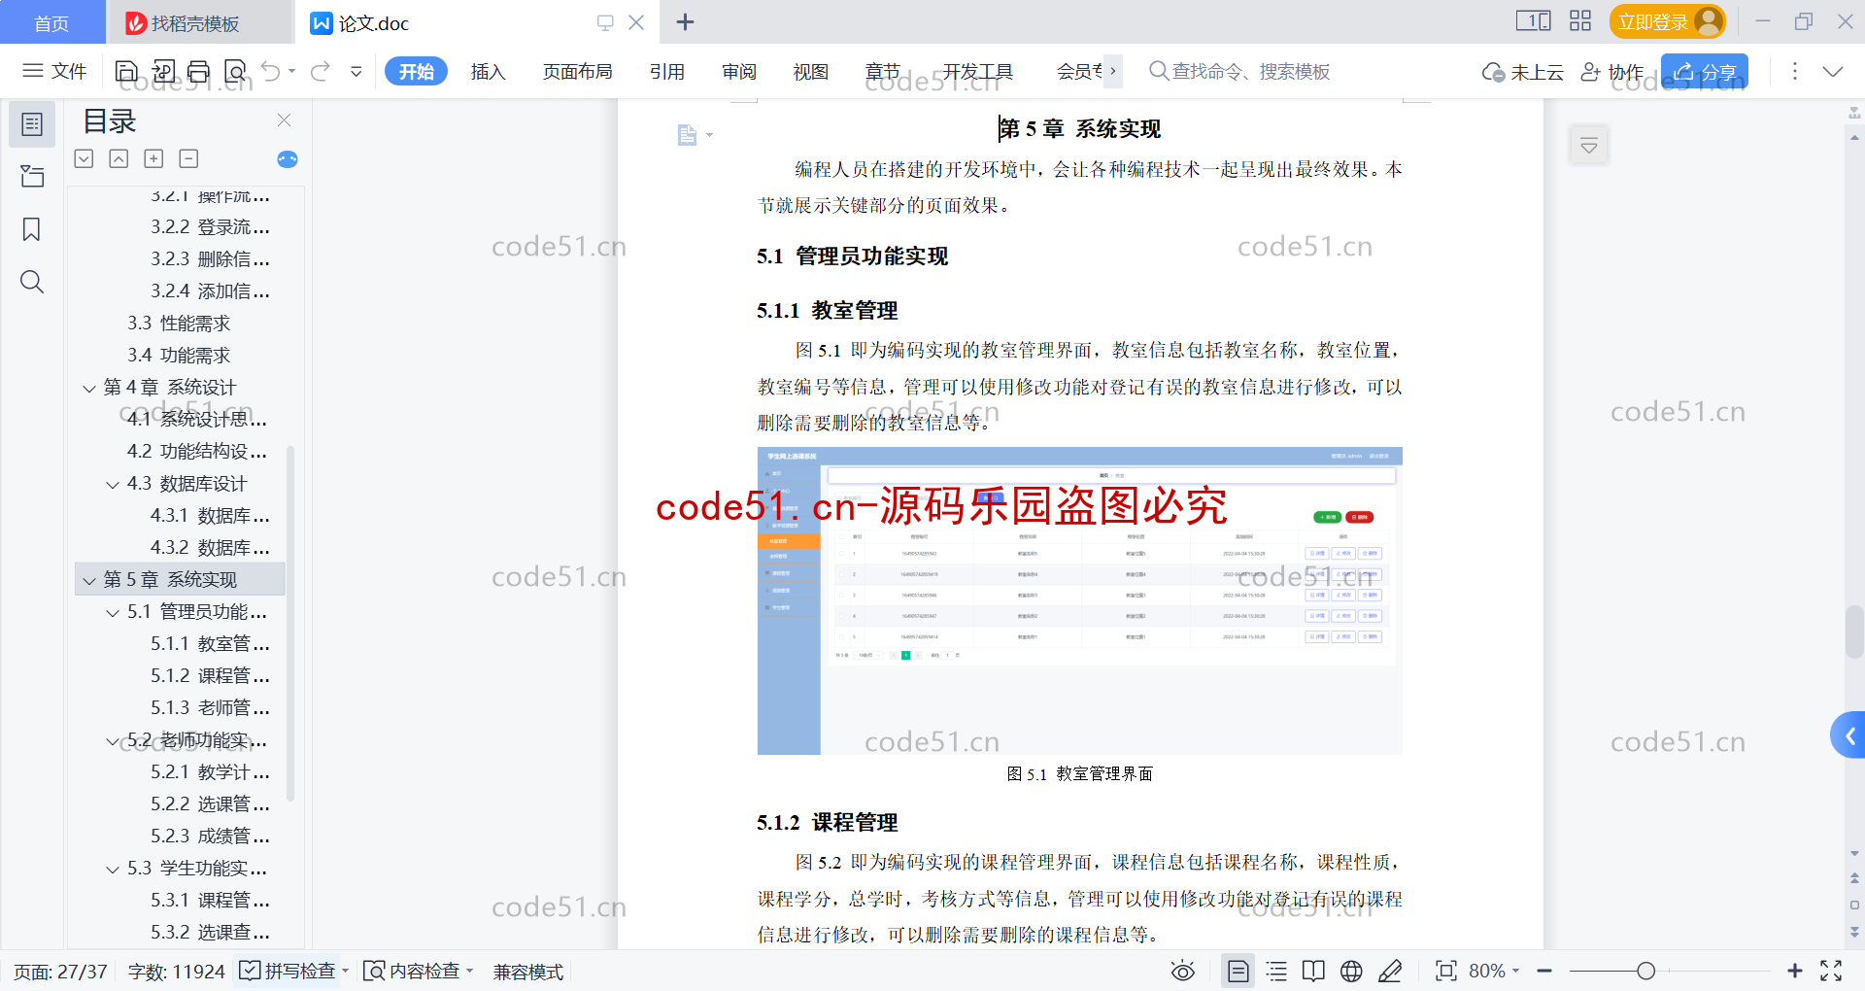Screen dimensions: 1865x991
Task: Open the chapter navigation sidebar icon
Action: coord(32,176)
